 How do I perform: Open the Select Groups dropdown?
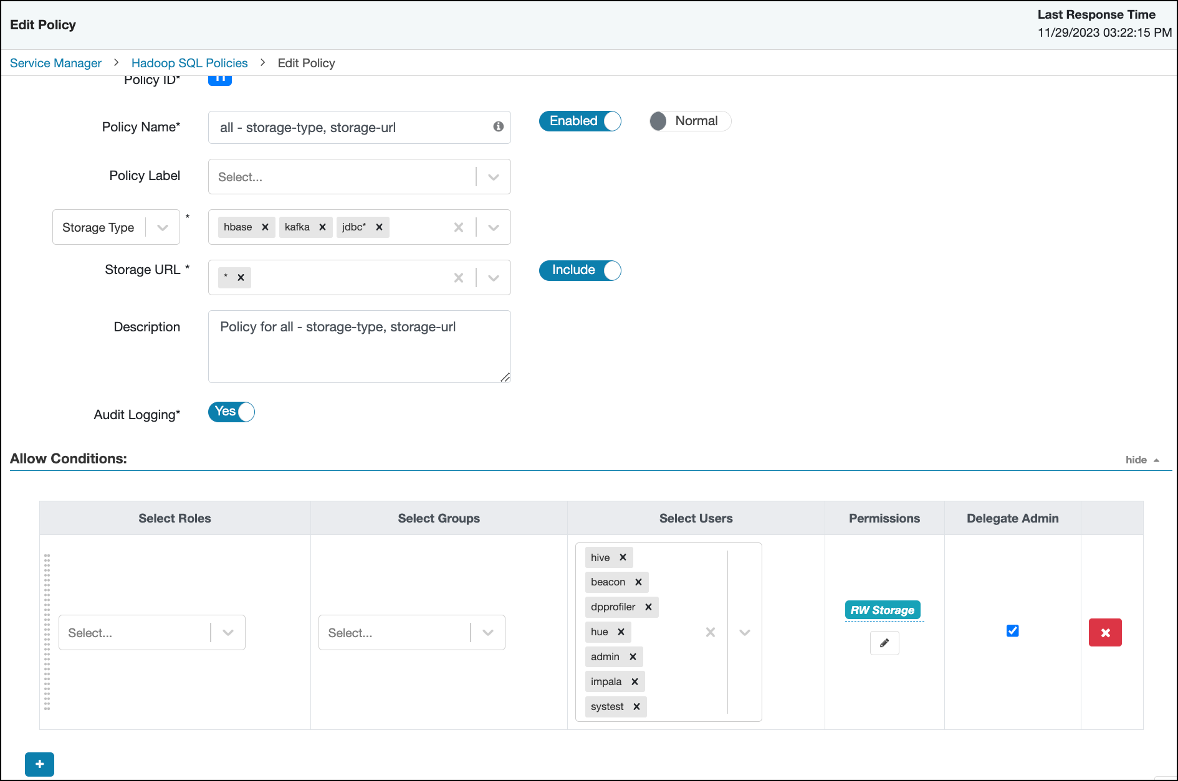coord(487,632)
